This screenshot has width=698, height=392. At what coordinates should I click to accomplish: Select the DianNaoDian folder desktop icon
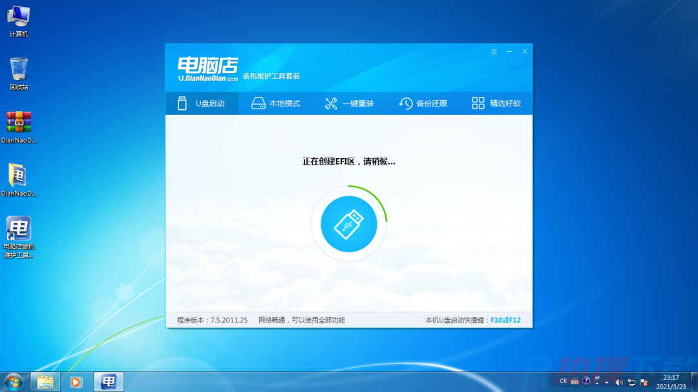tap(19, 180)
